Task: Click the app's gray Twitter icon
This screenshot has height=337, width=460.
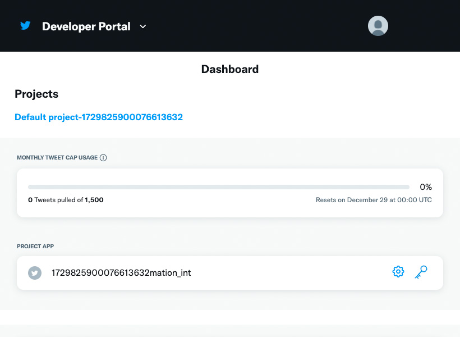Action: 35,273
